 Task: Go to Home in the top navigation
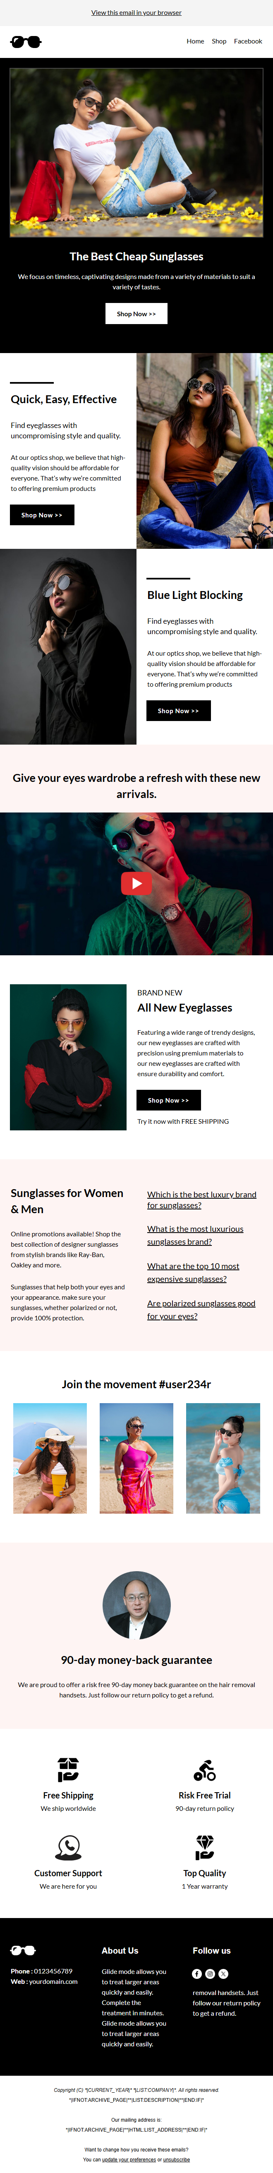click(196, 41)
